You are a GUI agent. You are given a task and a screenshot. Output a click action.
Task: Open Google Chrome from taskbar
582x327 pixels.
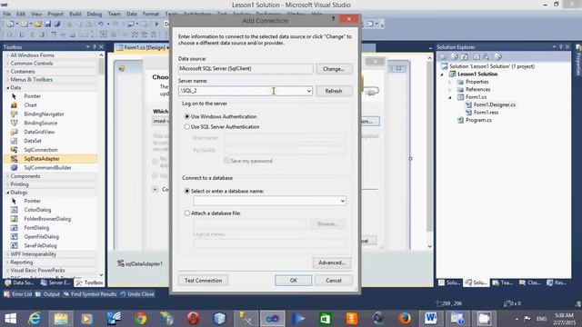tap(140, 319)
